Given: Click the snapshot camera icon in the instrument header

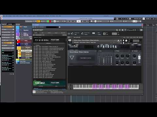Looking at the screenshot, I should 118,40.
